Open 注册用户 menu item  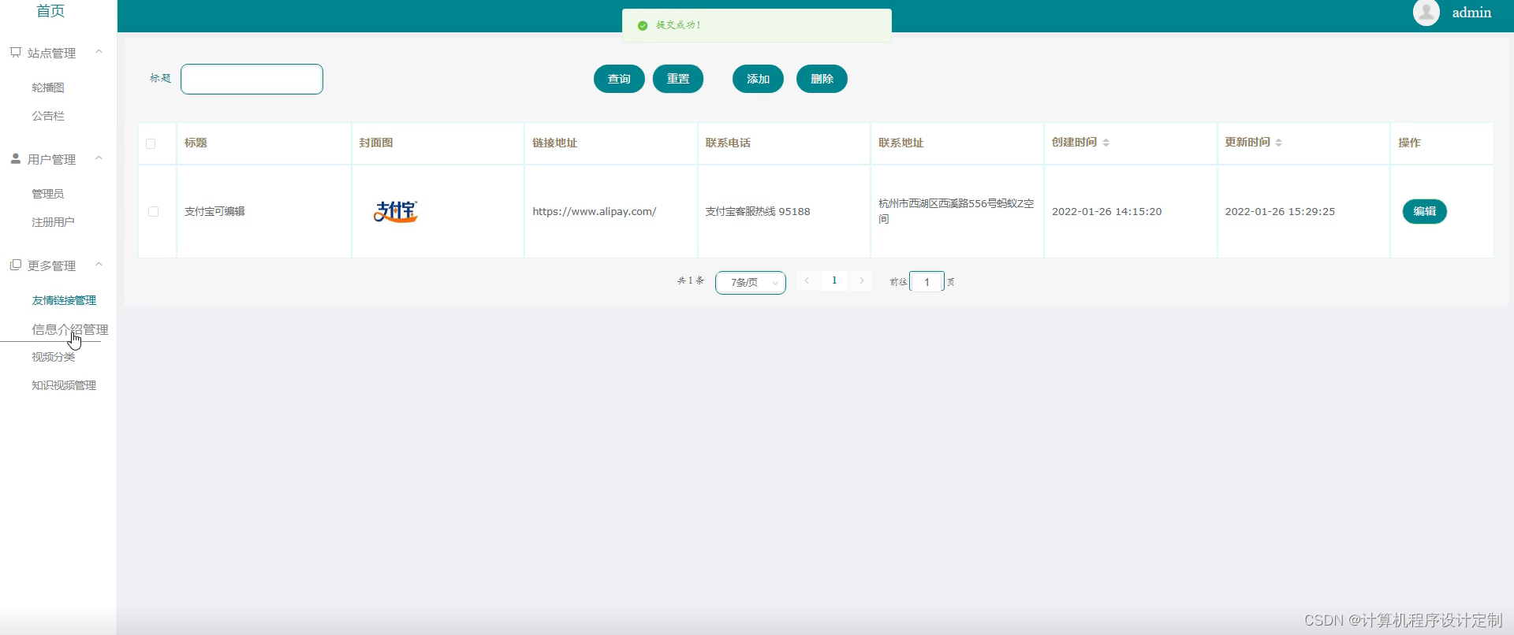(53, 222)
